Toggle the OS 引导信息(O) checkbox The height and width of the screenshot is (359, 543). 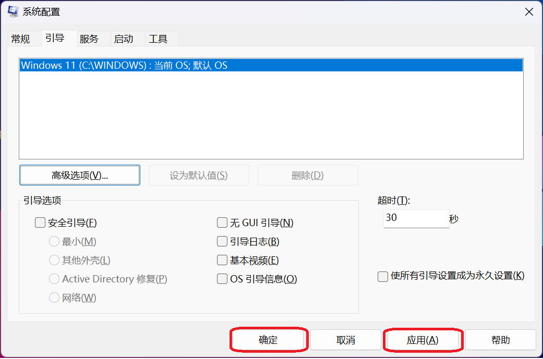222,279
